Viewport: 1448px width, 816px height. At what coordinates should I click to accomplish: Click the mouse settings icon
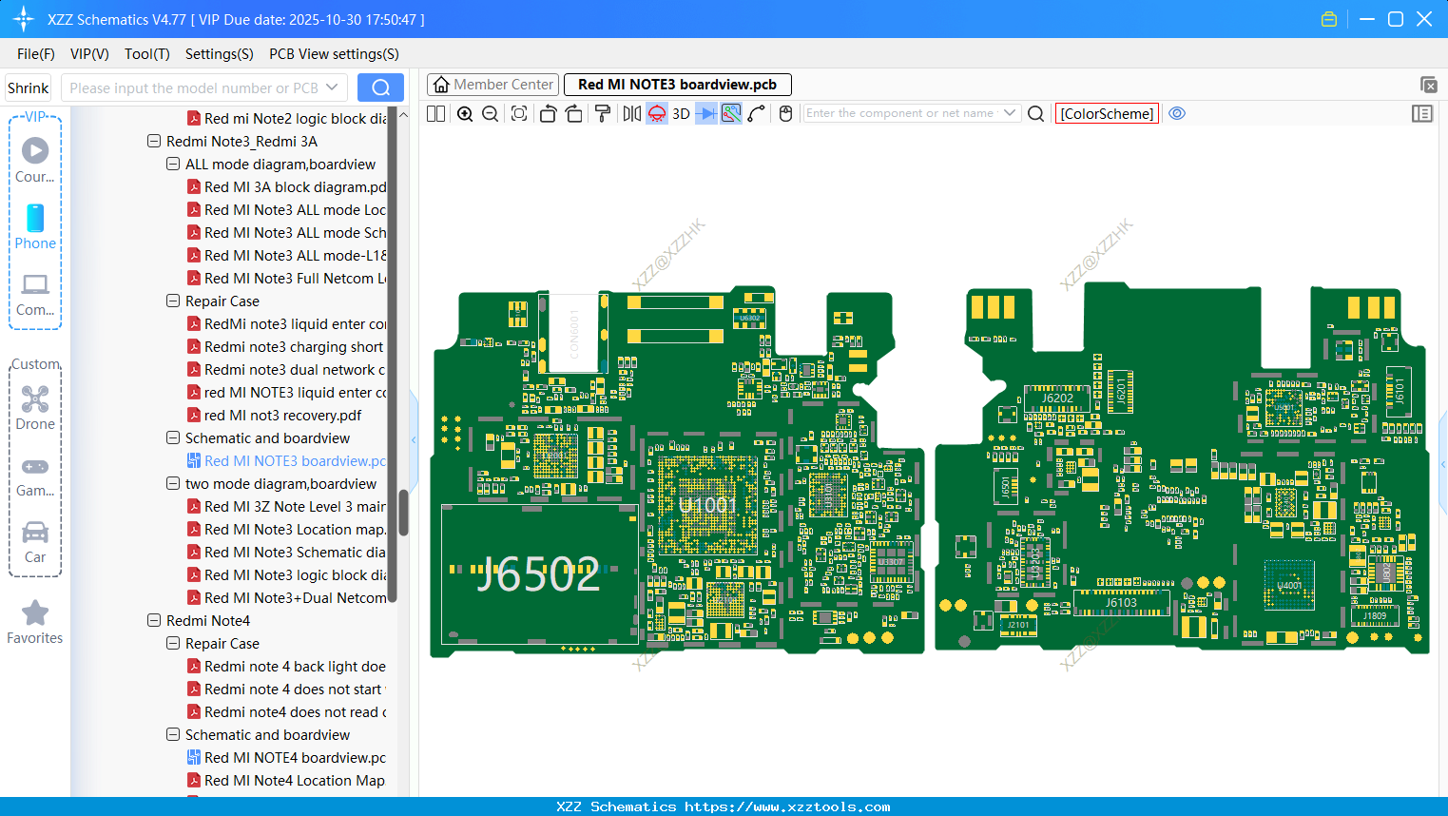click(x=785, y=113)
